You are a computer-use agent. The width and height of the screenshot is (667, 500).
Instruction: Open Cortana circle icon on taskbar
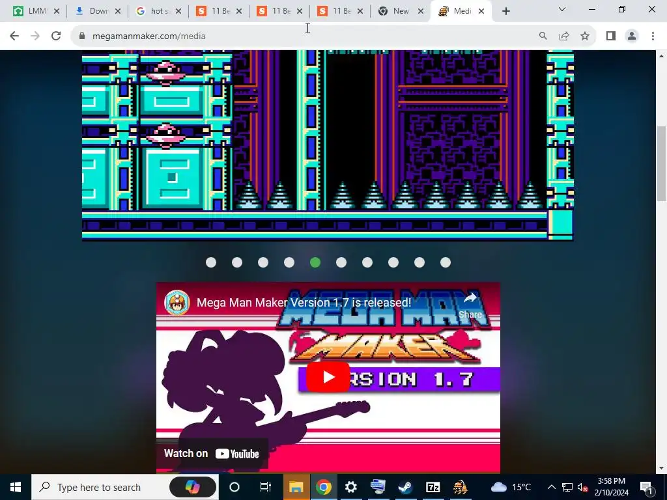click(234, 487)
